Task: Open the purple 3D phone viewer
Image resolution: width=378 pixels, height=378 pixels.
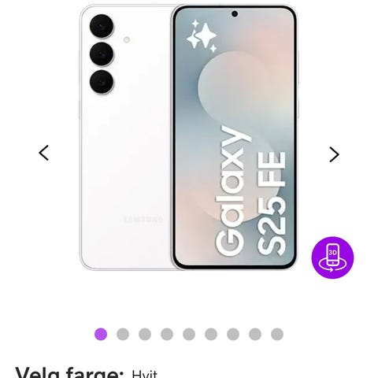Action: 332,258
